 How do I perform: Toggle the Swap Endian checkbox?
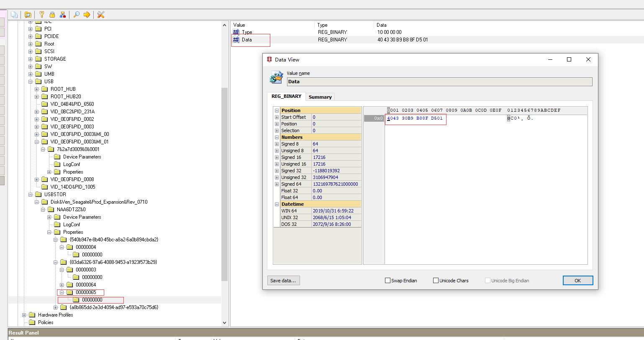pyautogui.click(x=387, y=281)
